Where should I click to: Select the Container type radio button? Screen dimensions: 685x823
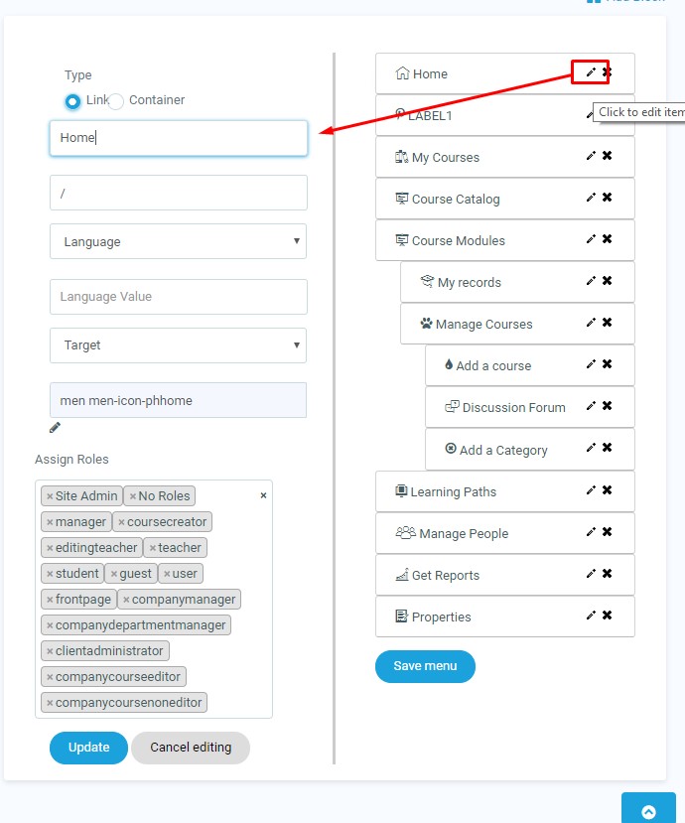pyautogui.click(x=116, y=101)
